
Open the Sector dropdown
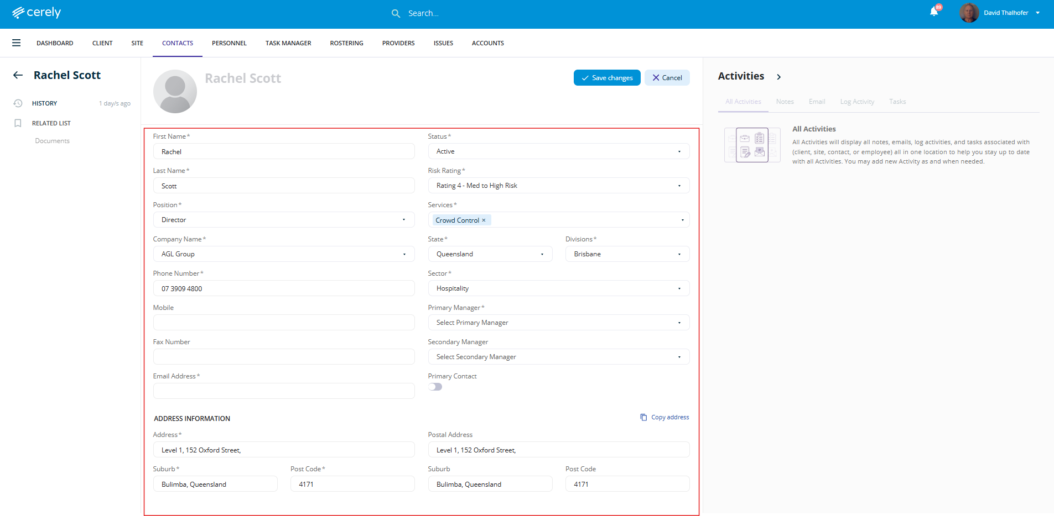tap(559, 288)
